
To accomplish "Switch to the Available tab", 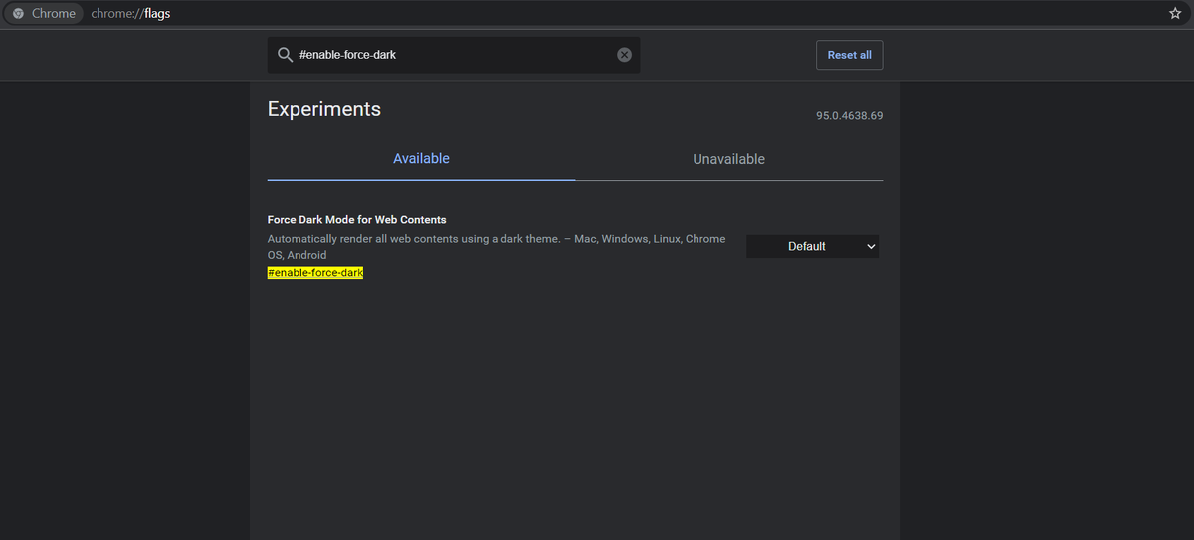I will 421,159.
